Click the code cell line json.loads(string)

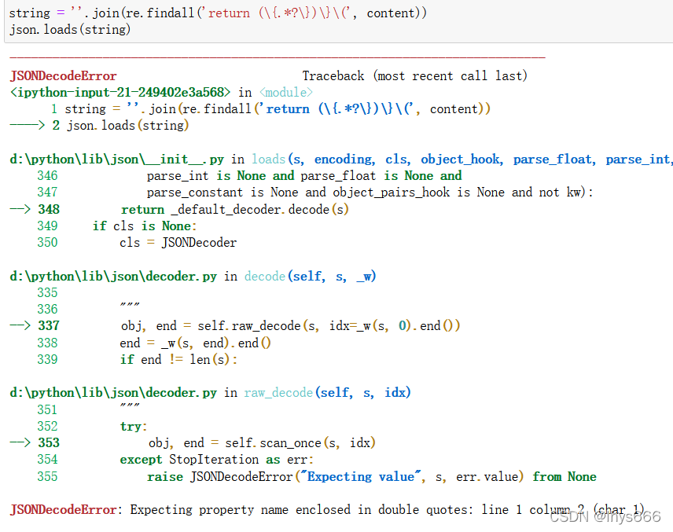coord(70,30)
